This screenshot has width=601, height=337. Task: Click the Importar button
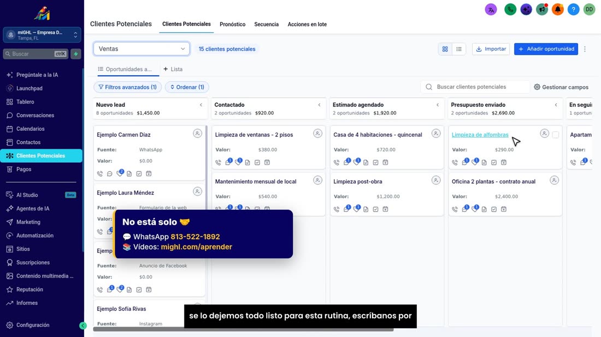[x=491, y=49]
